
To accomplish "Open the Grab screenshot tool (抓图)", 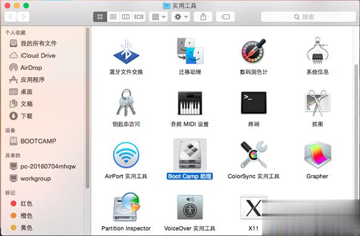I will click(x=317, y=102).
